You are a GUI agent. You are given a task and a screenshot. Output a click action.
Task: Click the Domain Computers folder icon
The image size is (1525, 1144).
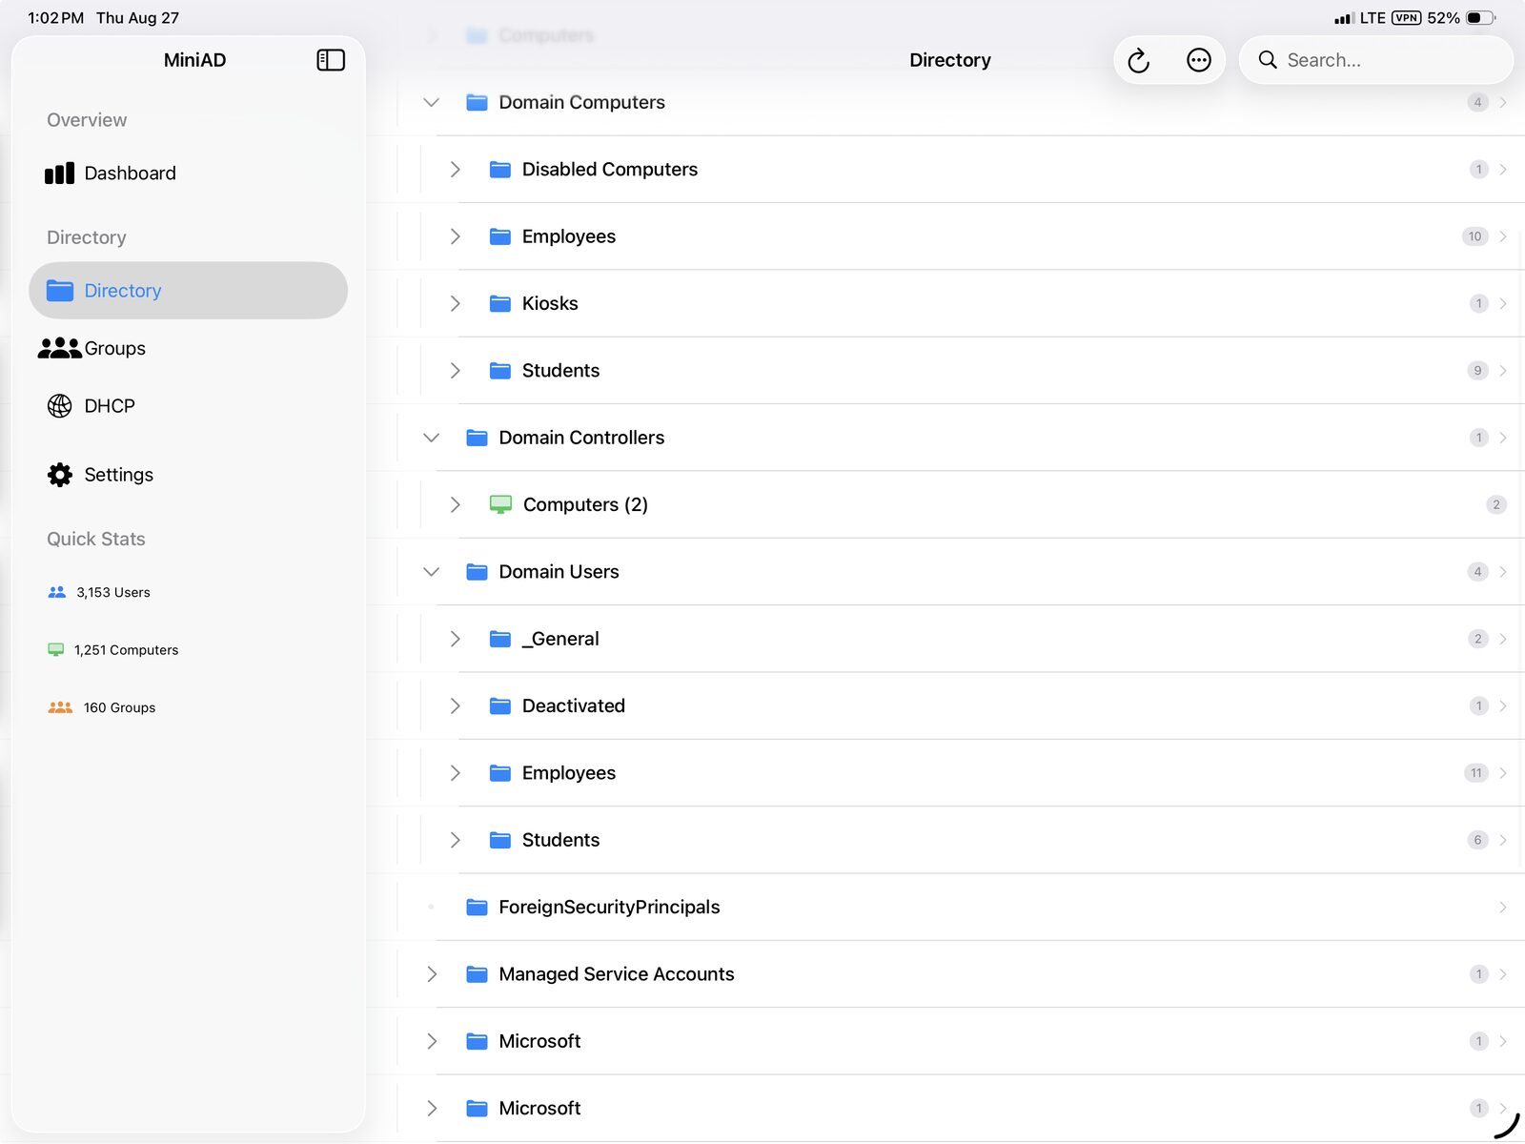click(477, 102)
